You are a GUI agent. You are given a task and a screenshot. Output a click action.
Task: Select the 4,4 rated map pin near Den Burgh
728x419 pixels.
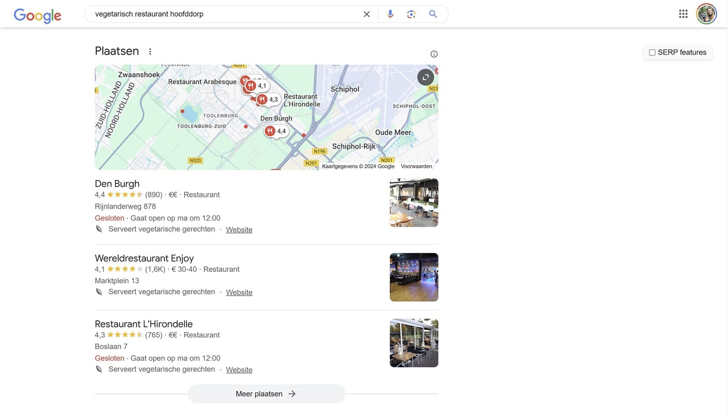click(x=276, y=131)
